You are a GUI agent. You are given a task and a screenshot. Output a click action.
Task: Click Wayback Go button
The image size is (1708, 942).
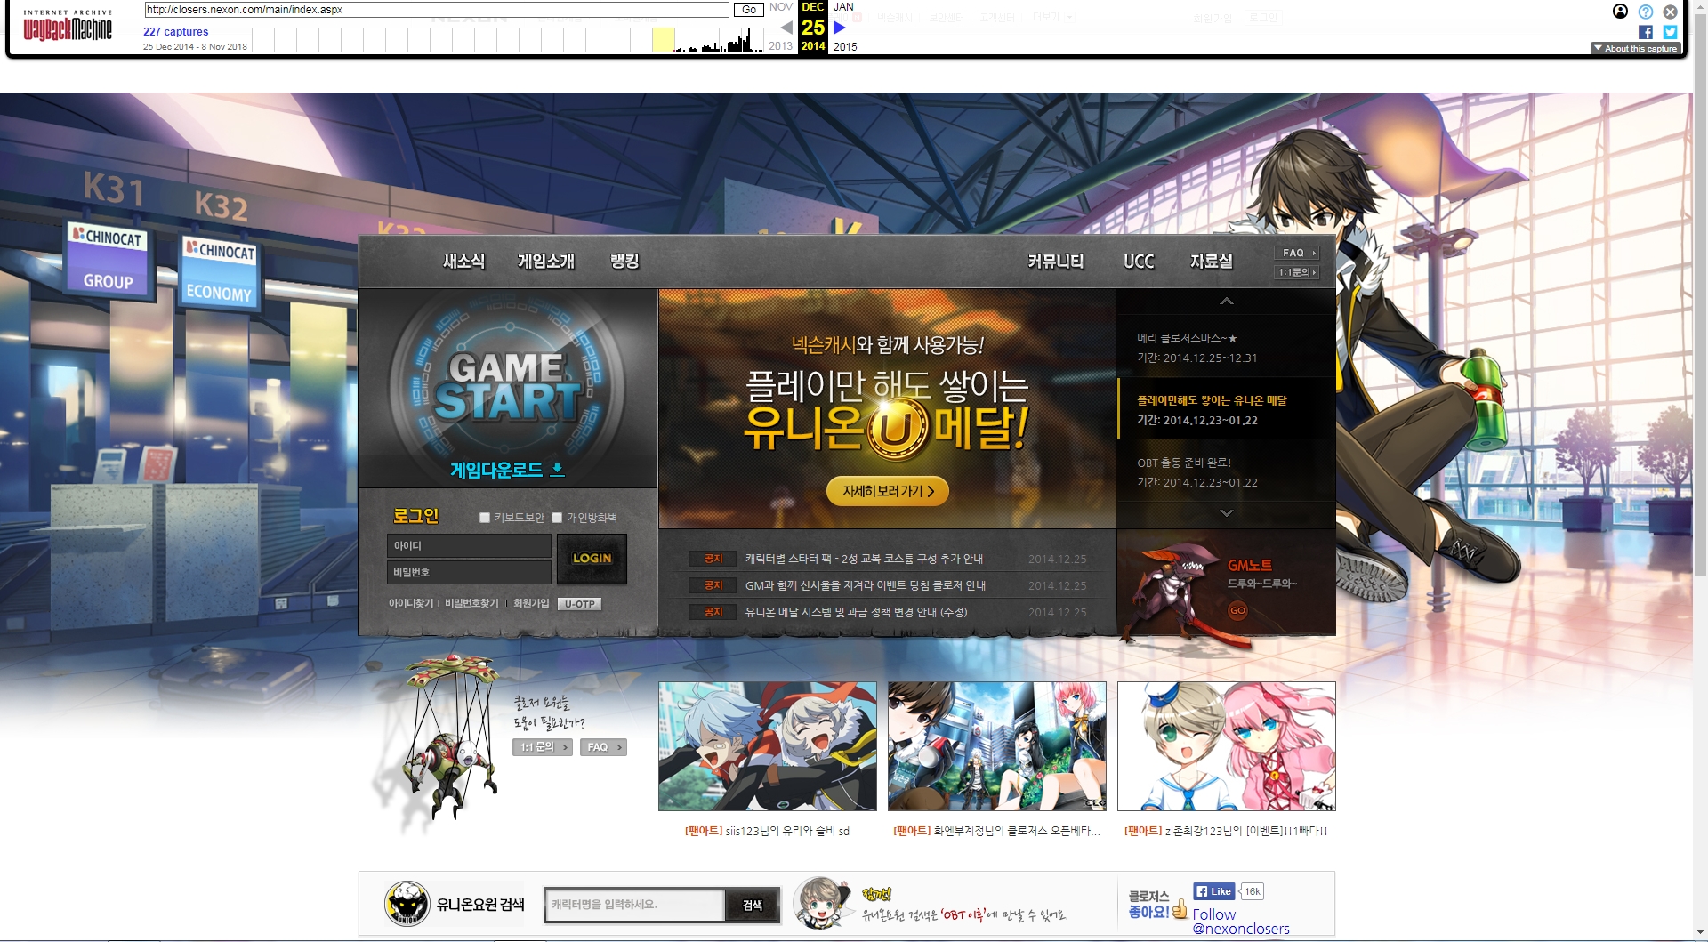point(749,10)
